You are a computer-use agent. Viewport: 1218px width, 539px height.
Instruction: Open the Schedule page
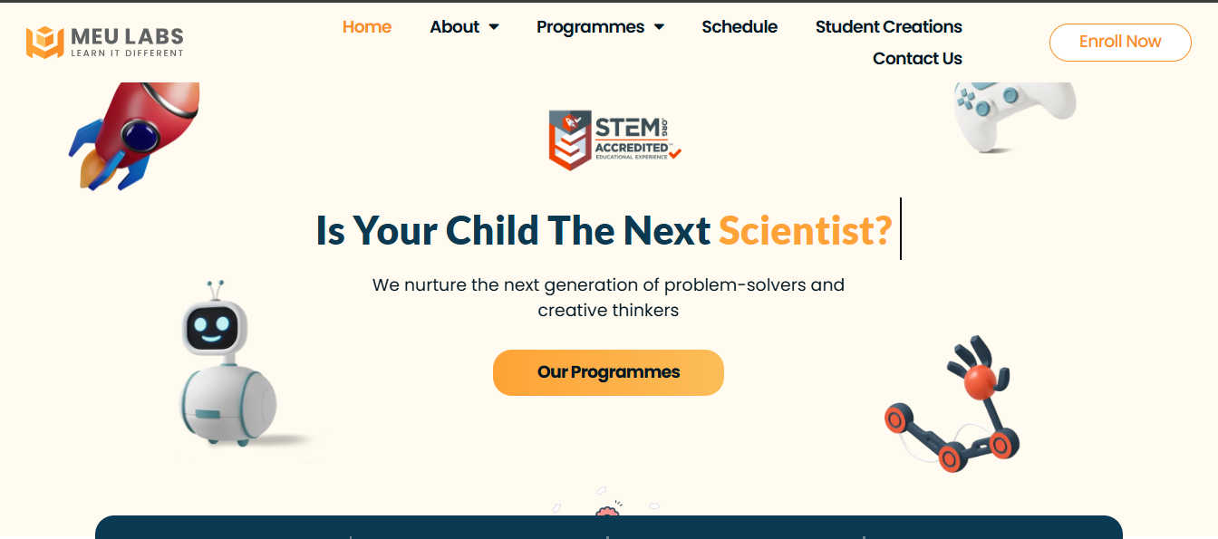[739, 27]
